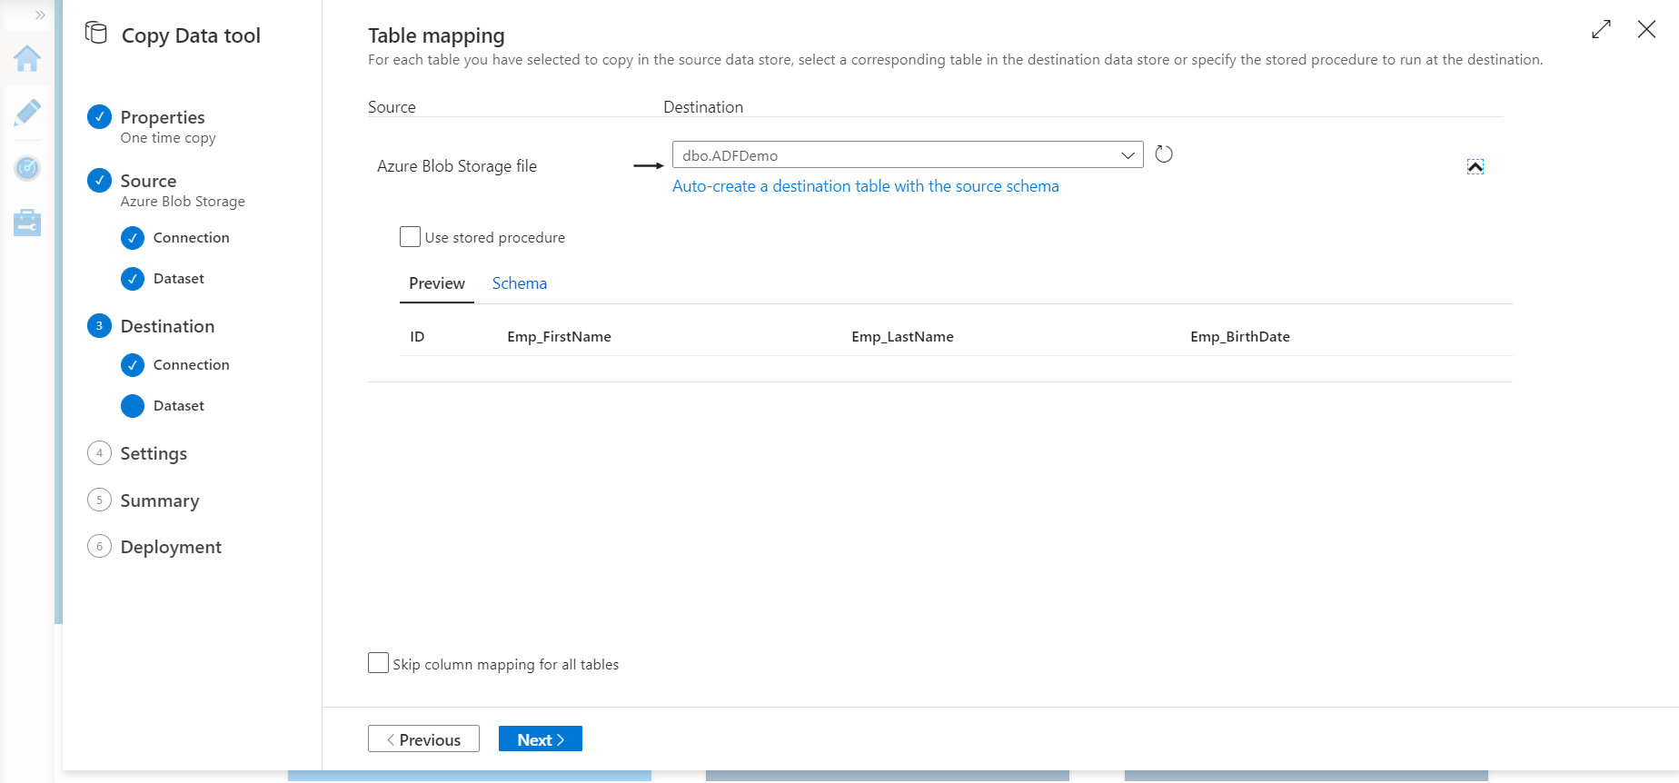Viewport: 1679px width, 783px height.
Task: Open the Summary wizard step
Action: [x=160, y=501]
